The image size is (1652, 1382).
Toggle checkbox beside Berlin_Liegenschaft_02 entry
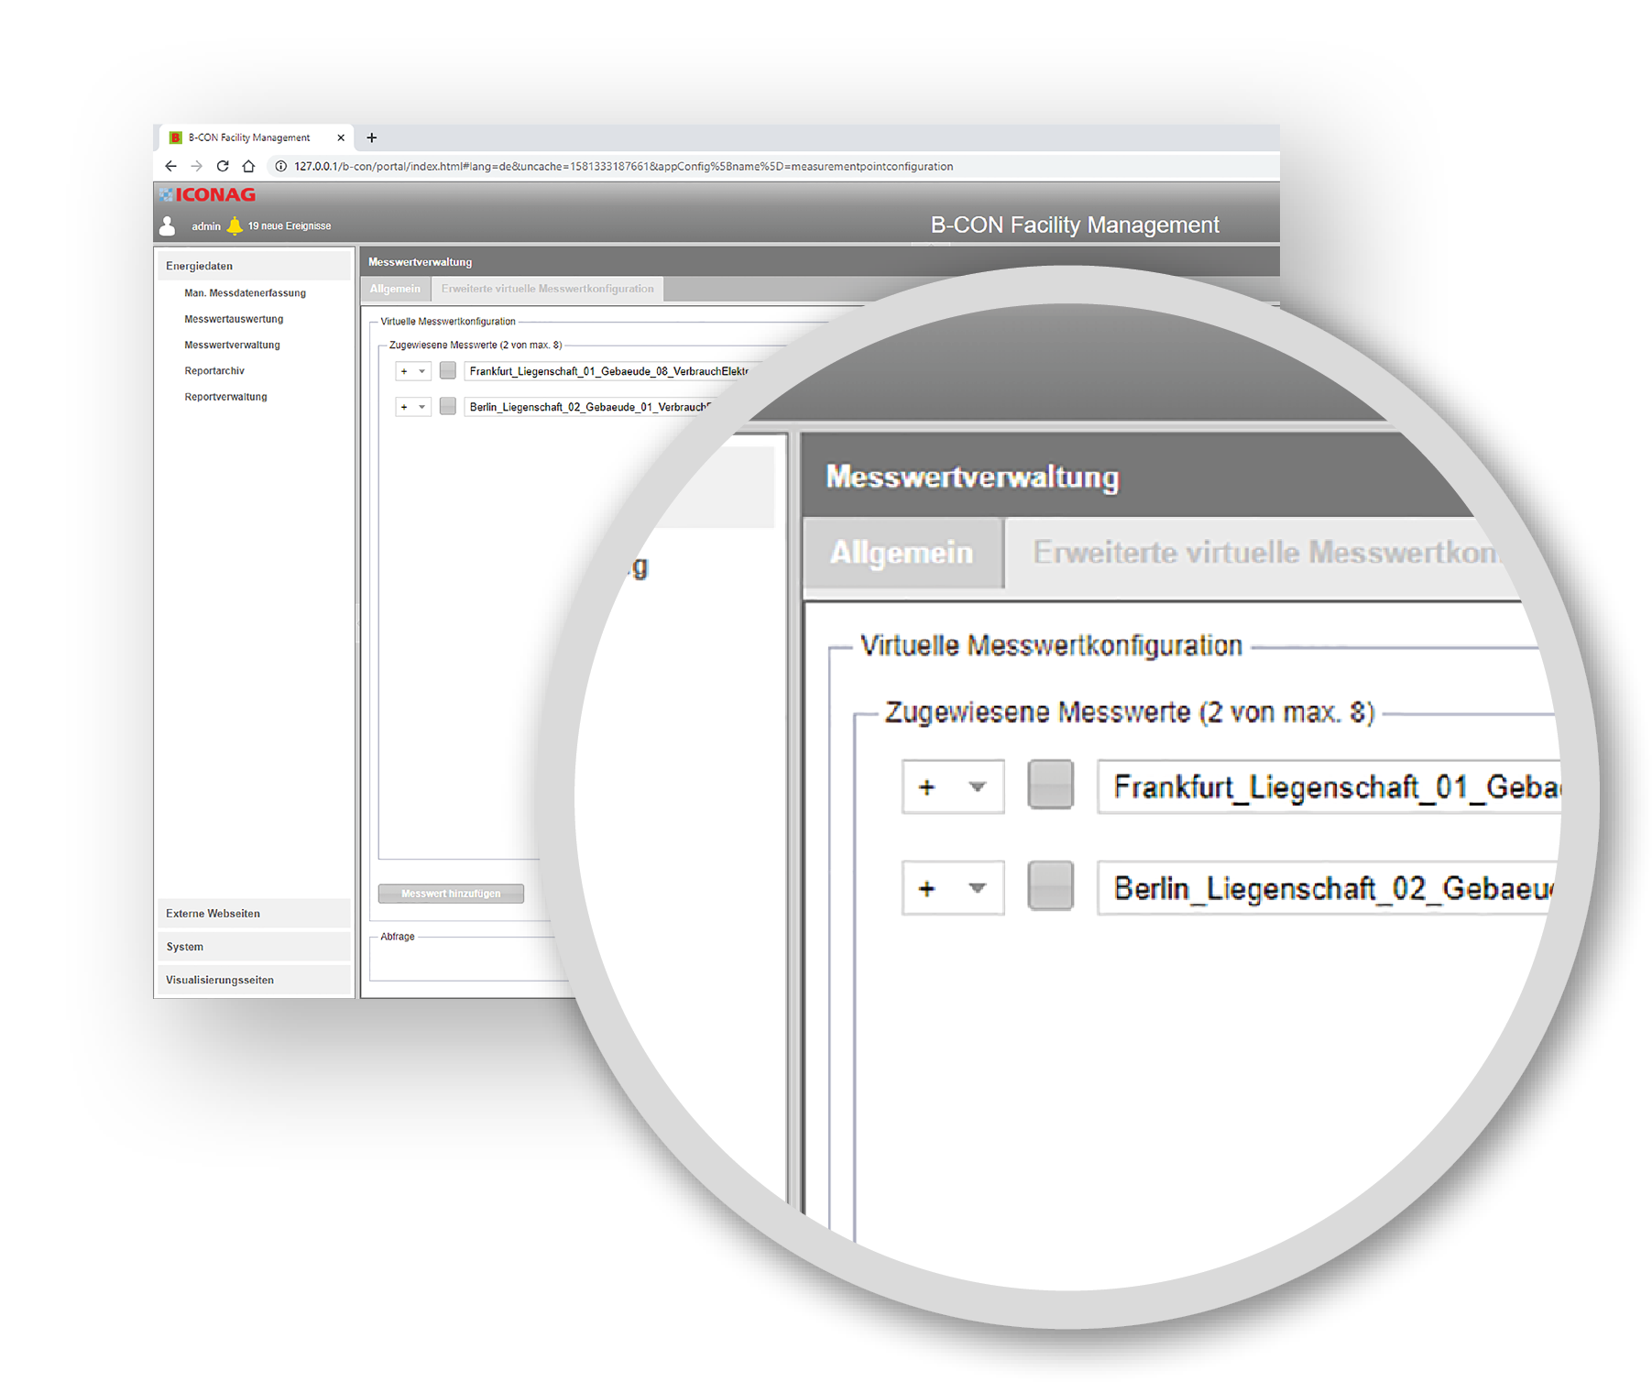point(447,406)
